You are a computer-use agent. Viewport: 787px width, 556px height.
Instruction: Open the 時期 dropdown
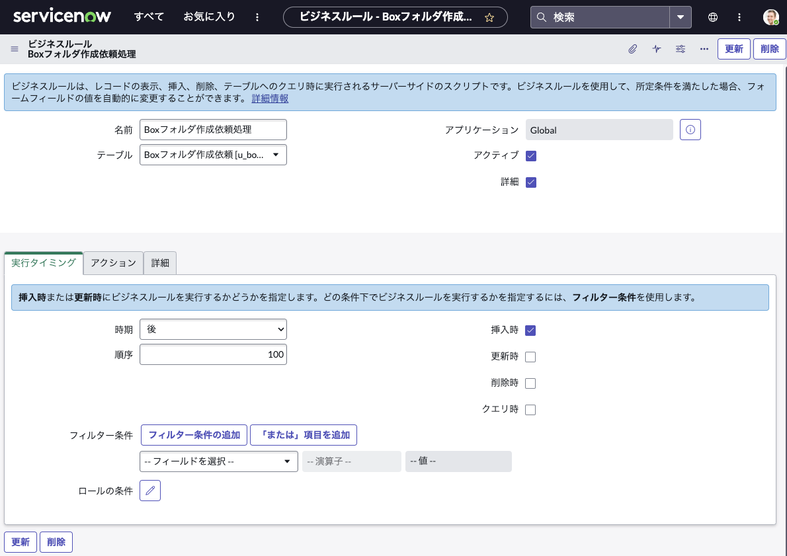213,329
